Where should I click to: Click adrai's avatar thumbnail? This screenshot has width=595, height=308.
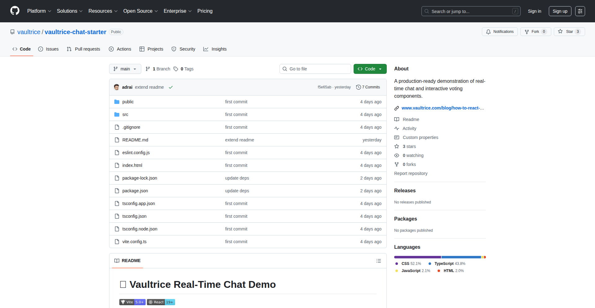coord(117,87)
